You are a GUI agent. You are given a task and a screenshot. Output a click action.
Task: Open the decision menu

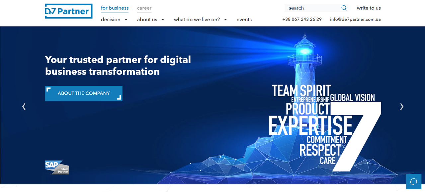coord(111,20)
